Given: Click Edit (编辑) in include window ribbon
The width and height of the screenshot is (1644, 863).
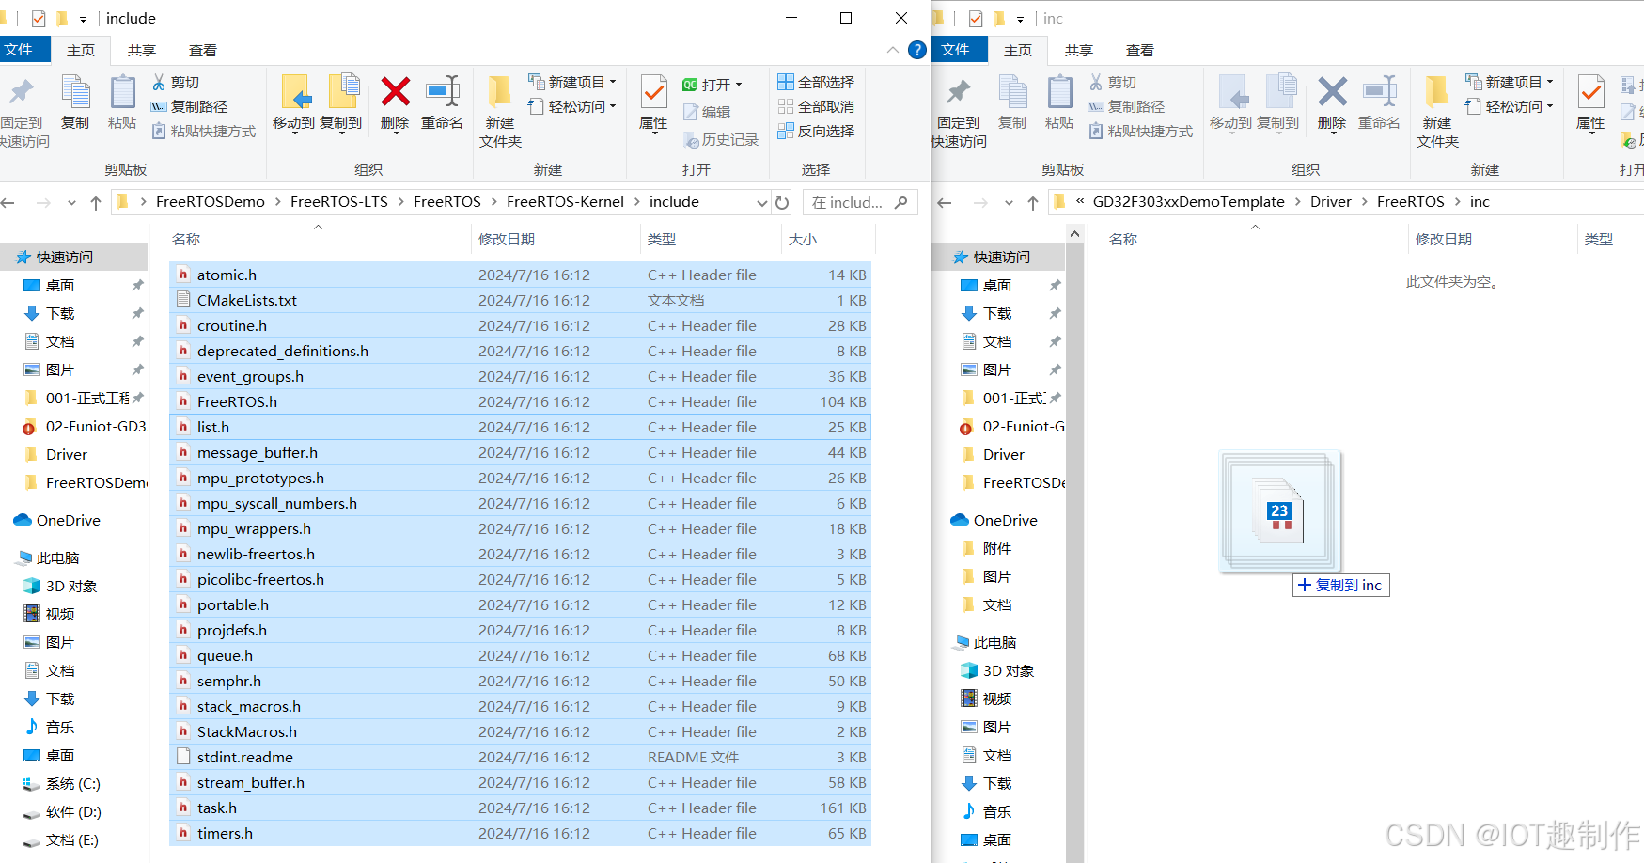Looking at the screenshot, I should [x=707, y=113].
